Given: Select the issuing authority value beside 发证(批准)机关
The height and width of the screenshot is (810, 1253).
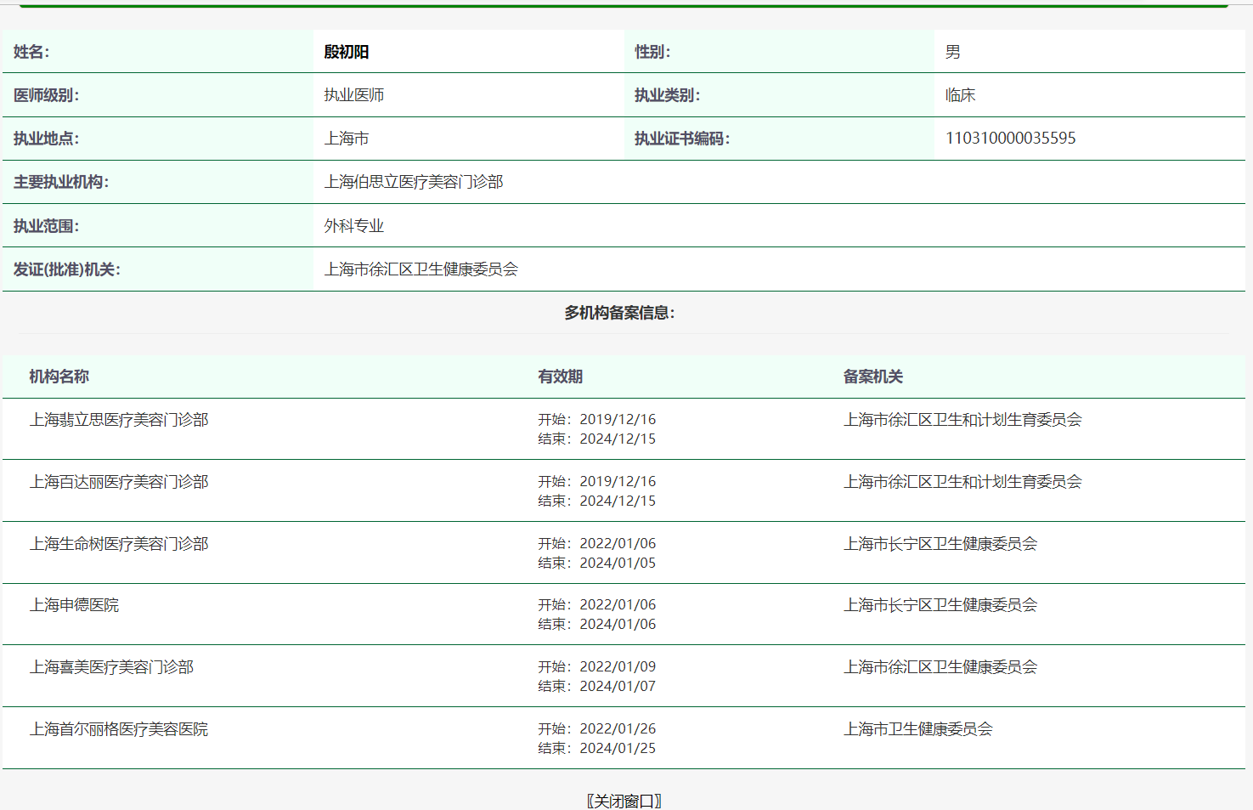Looking at the screenshot, I should pyautogui.click(x=421, y=269).
